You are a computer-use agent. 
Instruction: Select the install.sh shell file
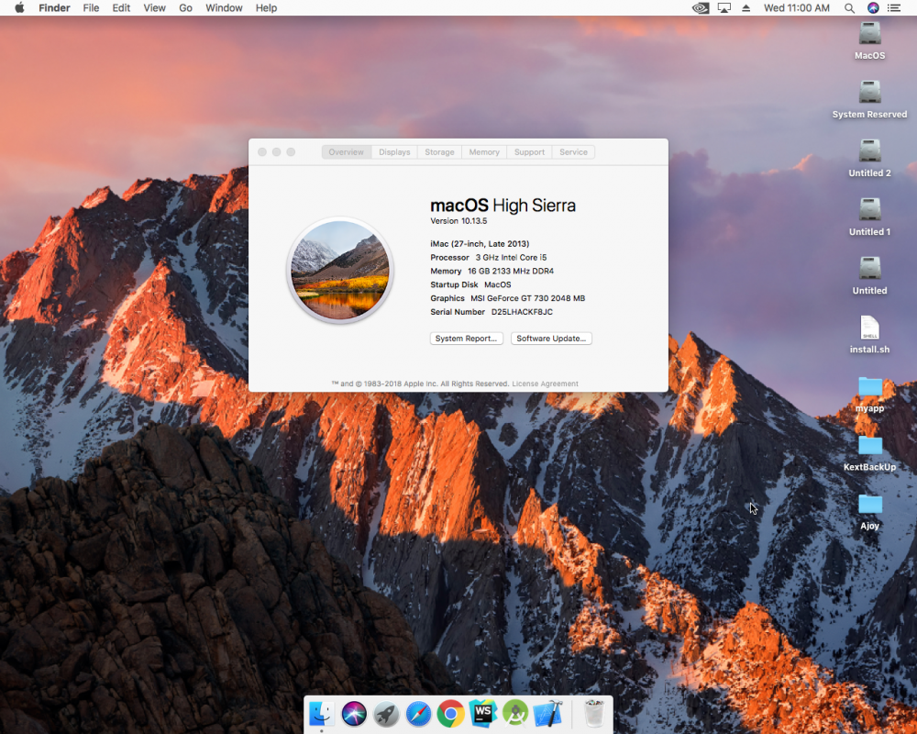pos(869,328)
